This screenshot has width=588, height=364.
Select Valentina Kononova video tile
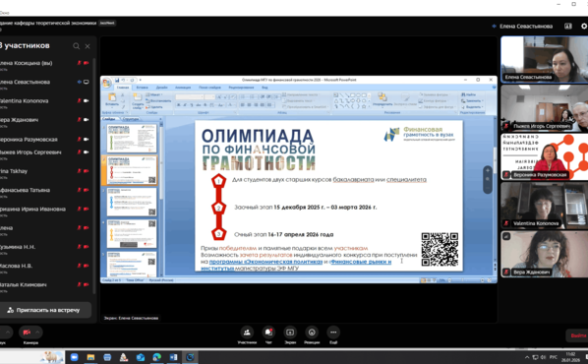[545, 206]
